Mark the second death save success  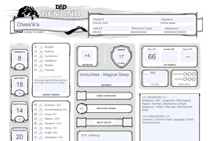tap(189, 74)
